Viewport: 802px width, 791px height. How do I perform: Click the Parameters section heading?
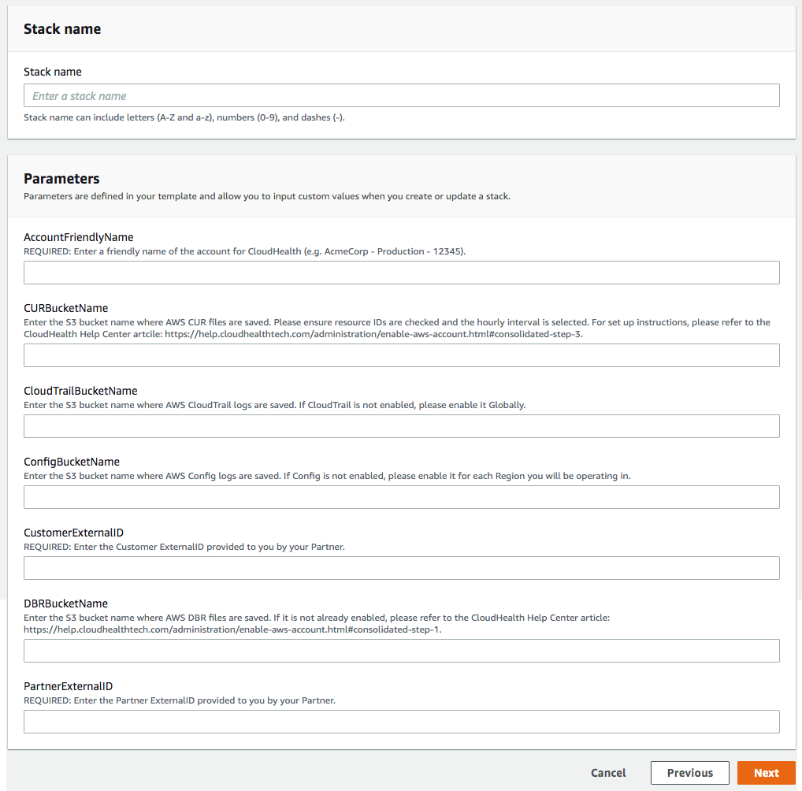(x=61, y=179)
